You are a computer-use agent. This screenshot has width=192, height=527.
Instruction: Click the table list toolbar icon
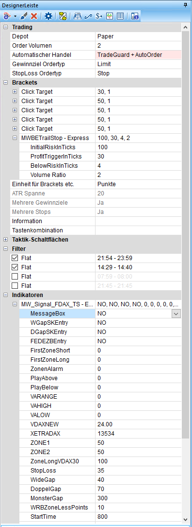pyautogui.click(x=120, y=16)
